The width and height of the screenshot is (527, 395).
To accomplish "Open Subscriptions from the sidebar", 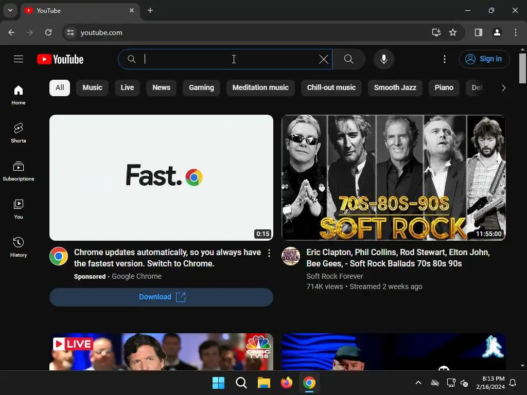I will point(19,171).
